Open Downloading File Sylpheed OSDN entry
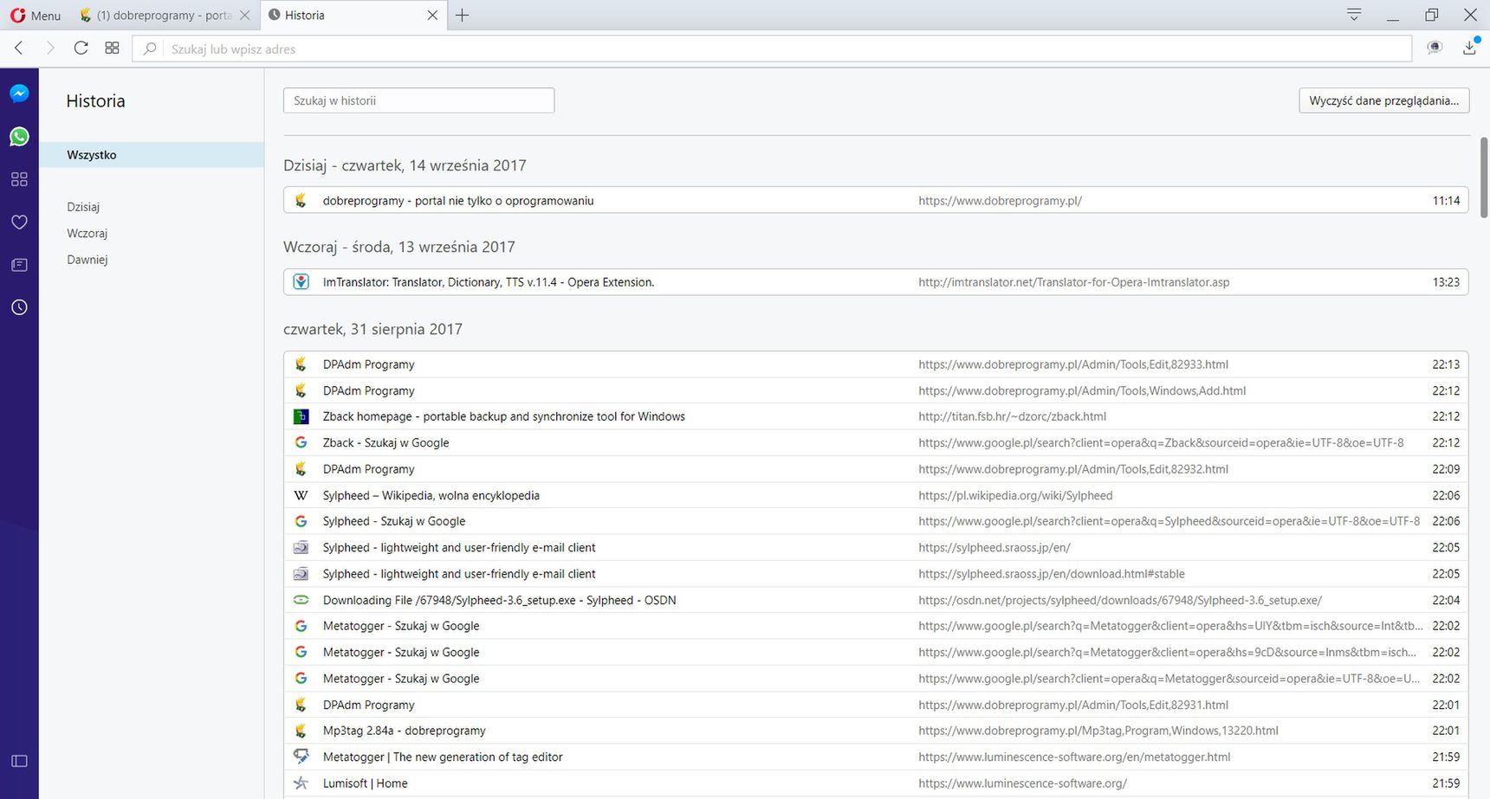 coord(876,600)
